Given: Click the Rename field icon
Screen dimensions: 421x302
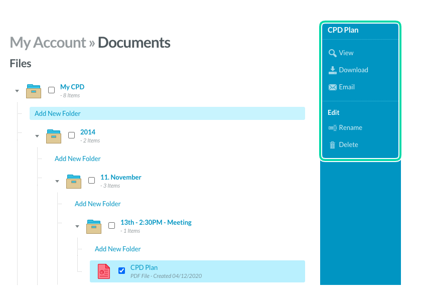Looking at the screenshot, I should pos(332,128).
